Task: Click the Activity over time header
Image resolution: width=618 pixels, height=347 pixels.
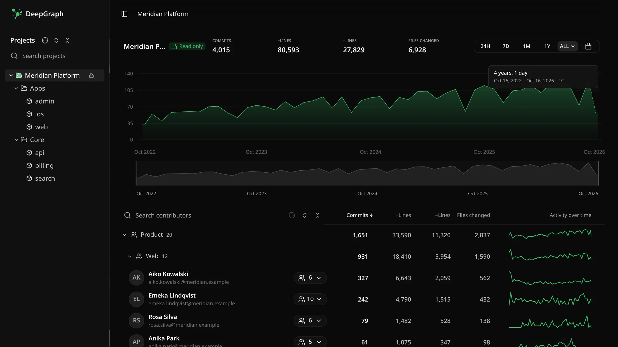Action: tap(571, 215)
